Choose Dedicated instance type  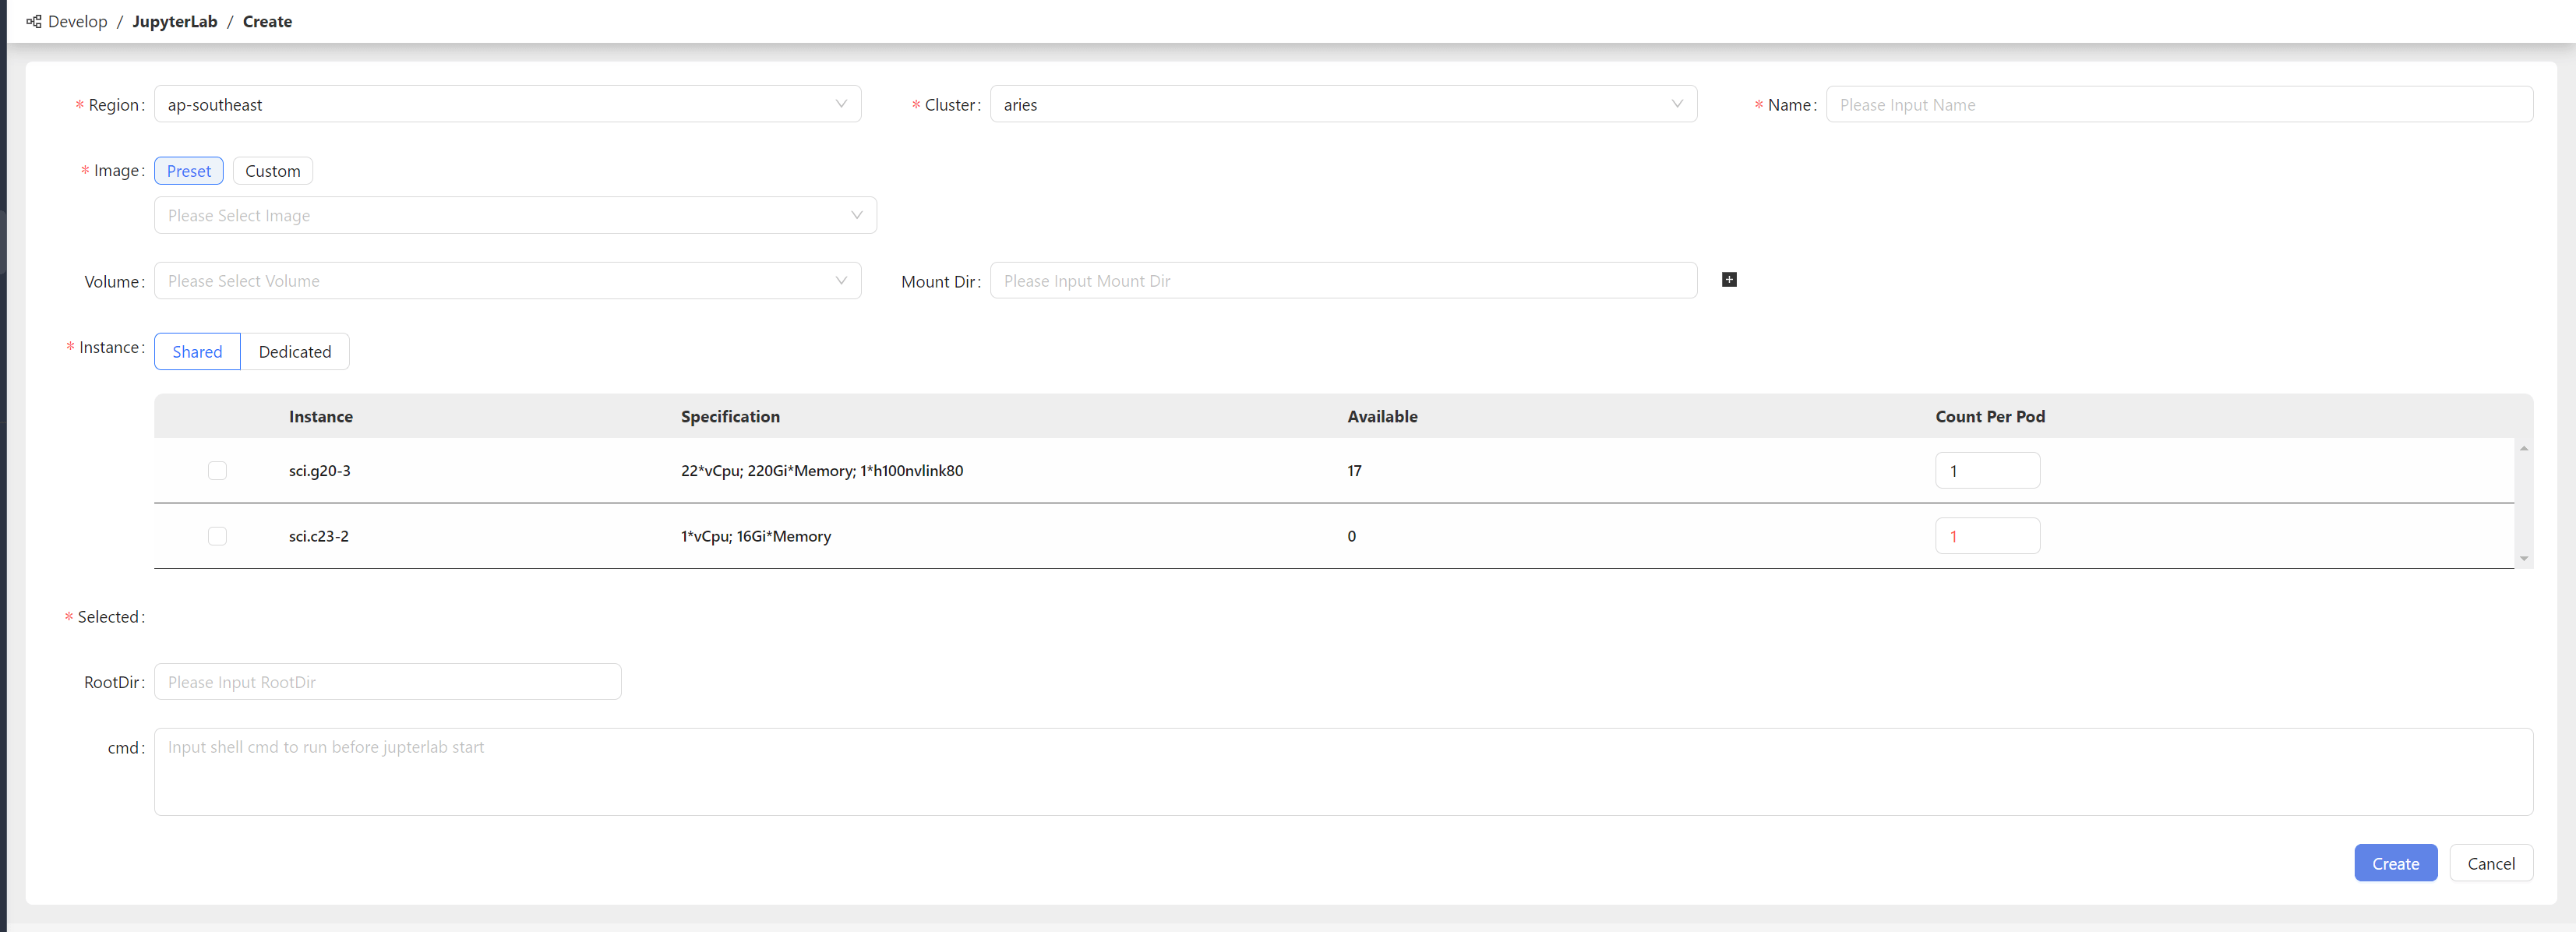tap(295, 351)
